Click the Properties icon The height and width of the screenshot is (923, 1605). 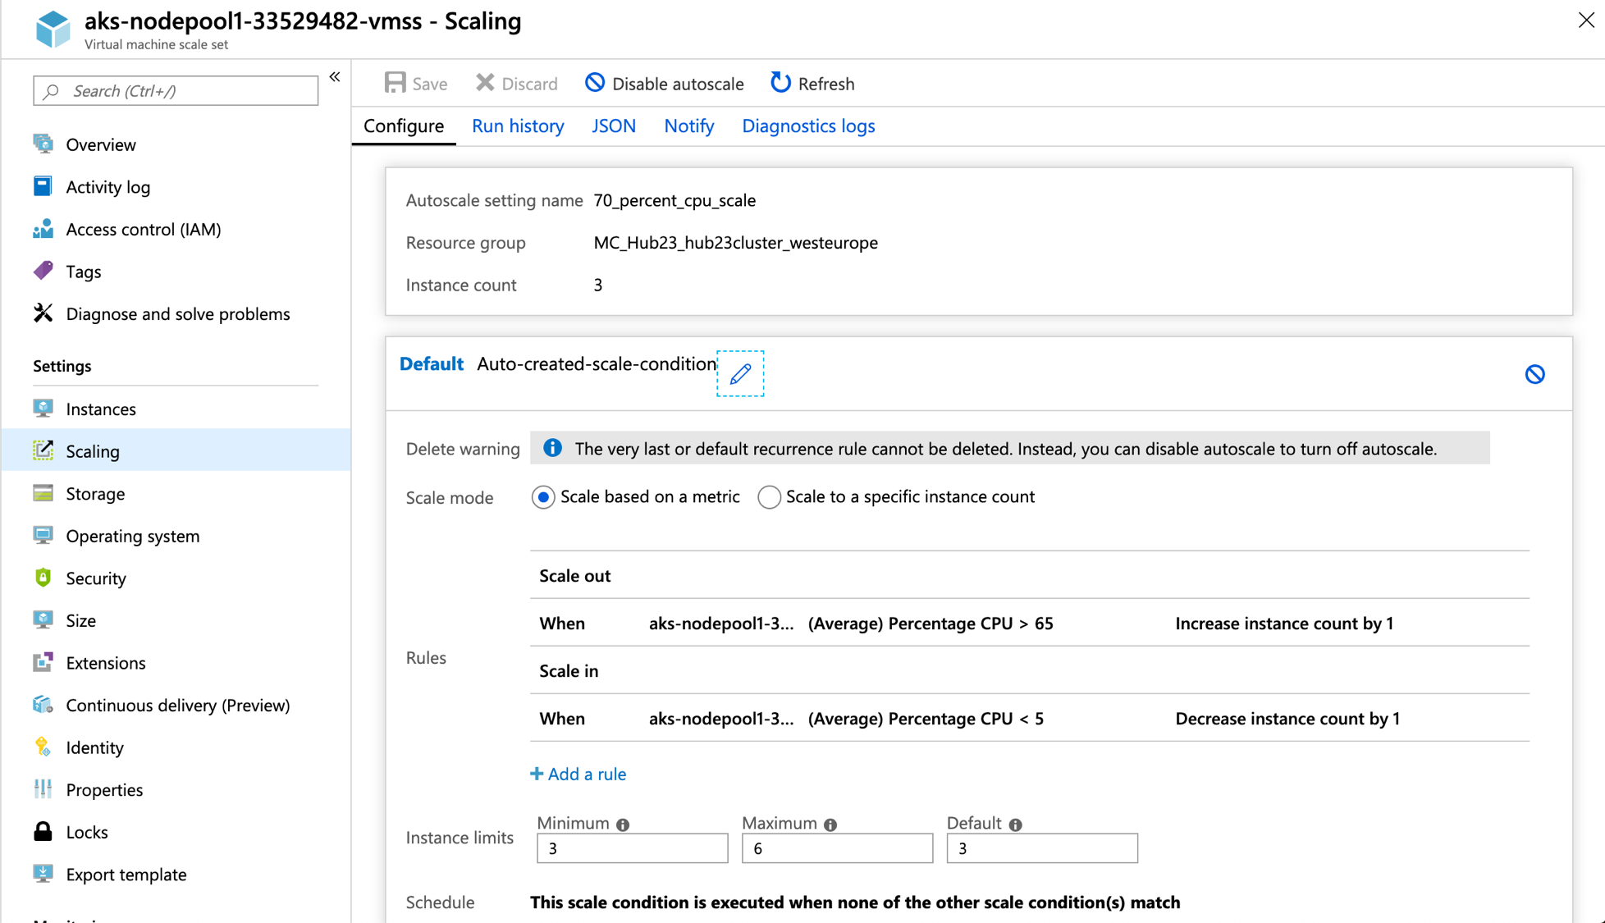[43, 789]
